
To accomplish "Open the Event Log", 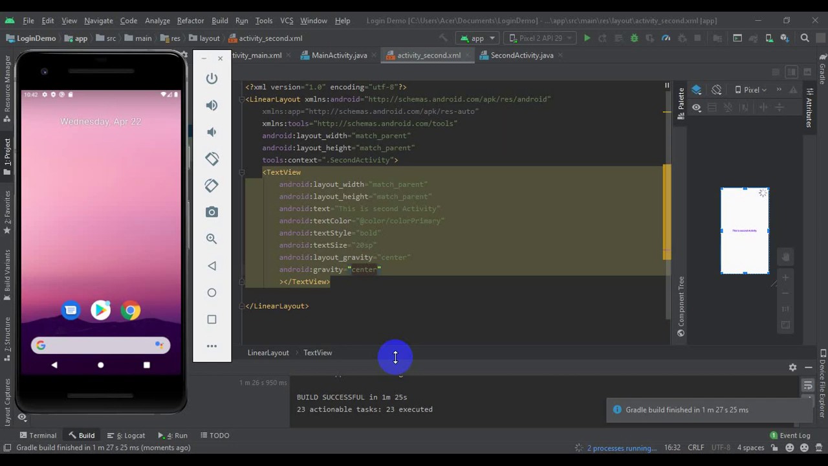I will [x=790, y=436].
